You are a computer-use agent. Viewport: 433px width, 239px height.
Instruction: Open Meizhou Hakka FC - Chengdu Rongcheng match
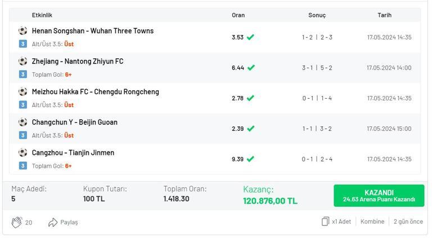click(96, 92)
